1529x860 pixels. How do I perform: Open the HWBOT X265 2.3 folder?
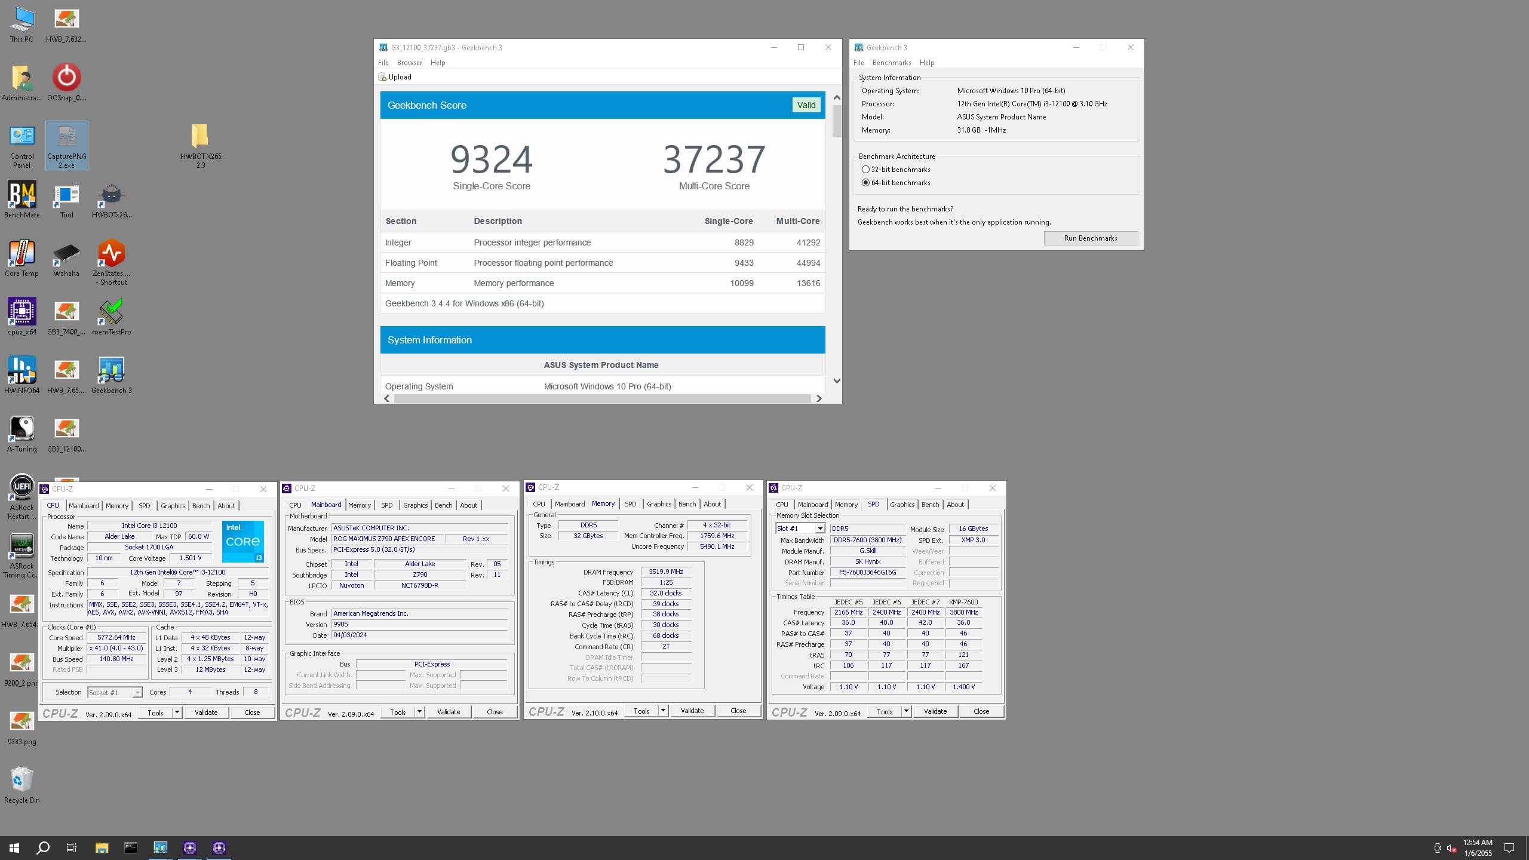pyautogui.click(x=201, y=146)
